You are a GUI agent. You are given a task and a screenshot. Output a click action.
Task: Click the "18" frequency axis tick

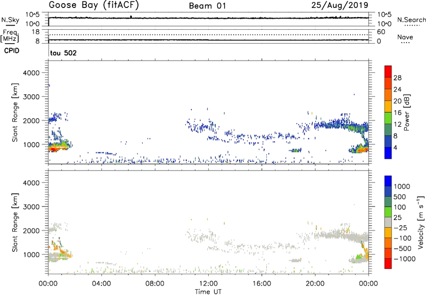tap(36, 32)
